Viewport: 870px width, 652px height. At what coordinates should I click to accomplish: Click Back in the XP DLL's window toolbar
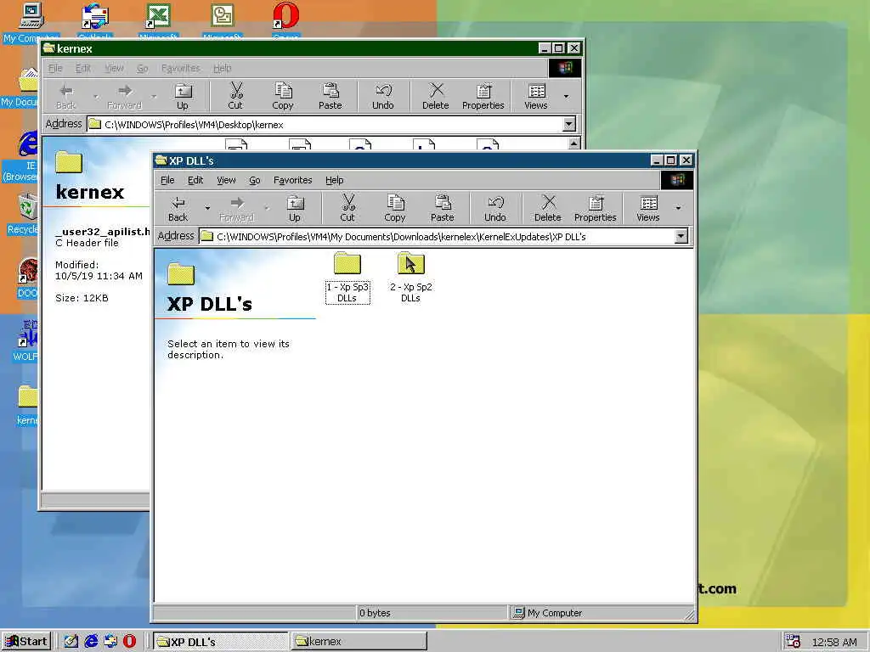pos(178,209)
